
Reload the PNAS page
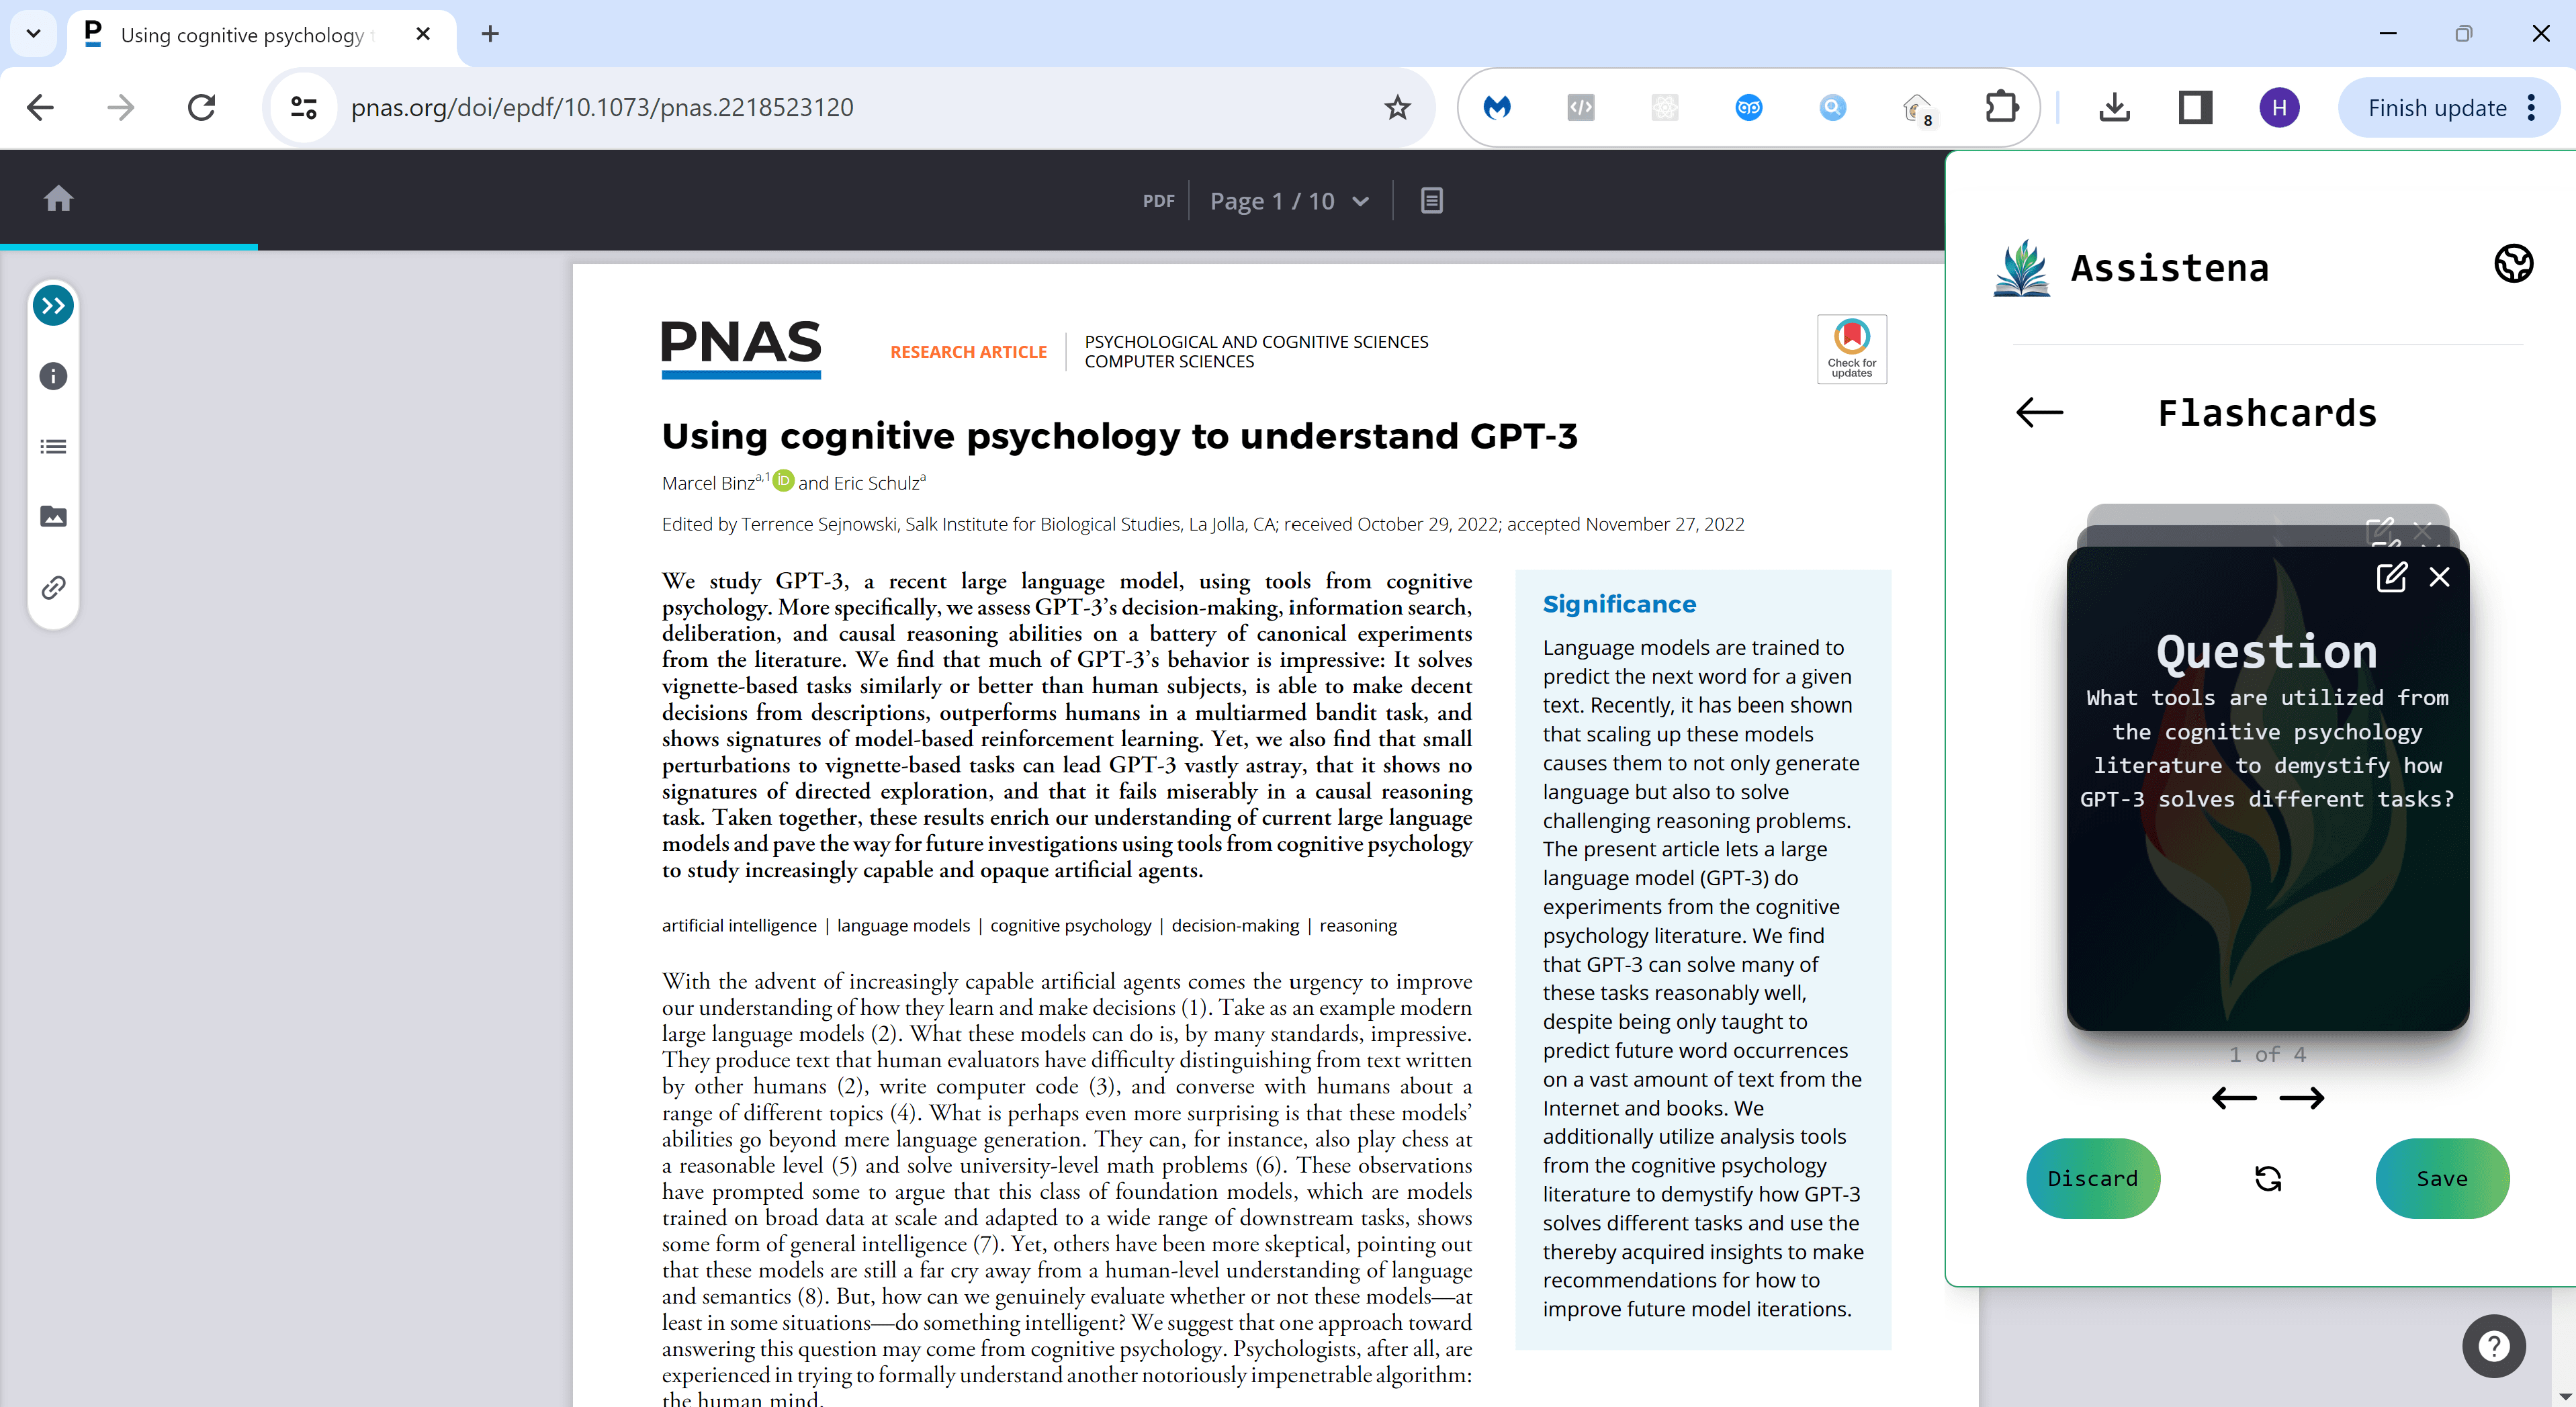click(x=202, y=107)
